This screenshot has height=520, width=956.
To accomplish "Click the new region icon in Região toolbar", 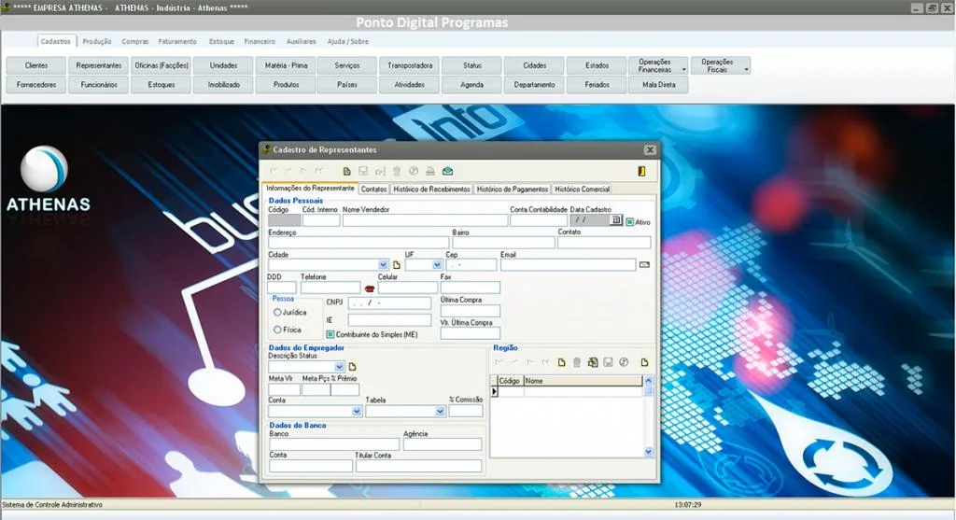I will [x=561, y=362].
